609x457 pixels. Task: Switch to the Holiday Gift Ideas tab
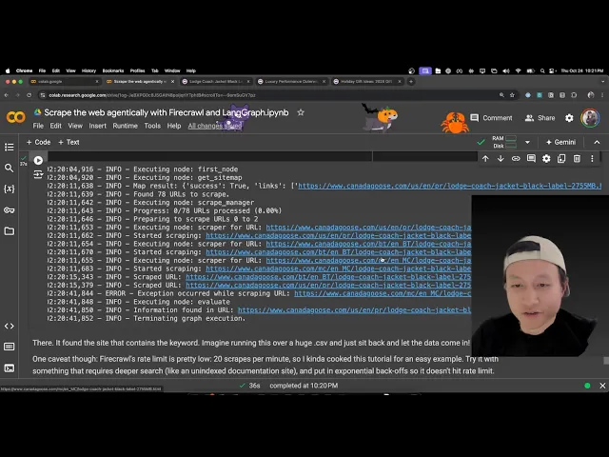tap(366, 82)
